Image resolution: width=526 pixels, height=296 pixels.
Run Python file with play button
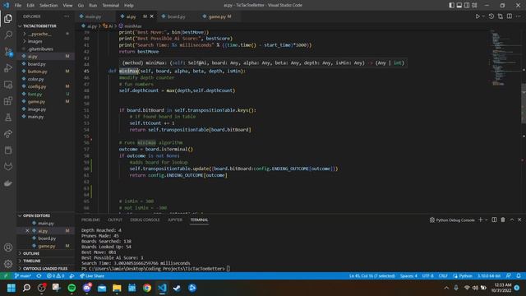tap(478, 16)
